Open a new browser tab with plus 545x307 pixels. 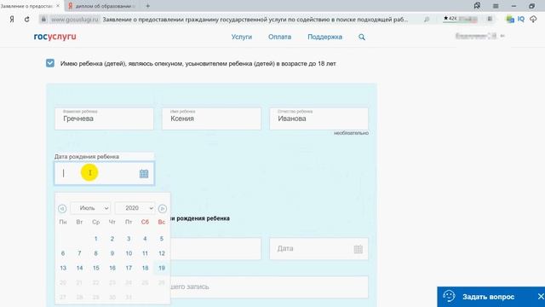[x=147, y=6]
